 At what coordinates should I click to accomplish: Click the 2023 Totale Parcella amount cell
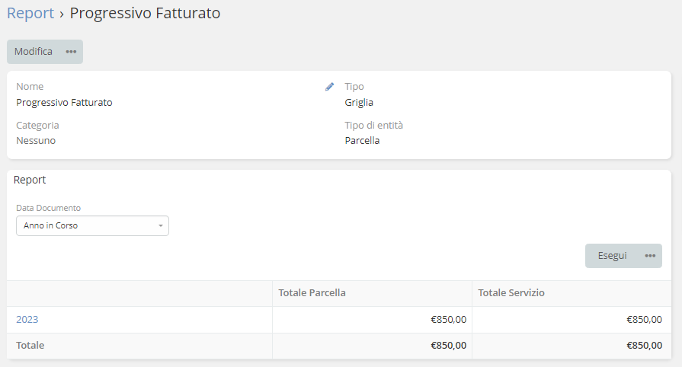tap(448, 320)
